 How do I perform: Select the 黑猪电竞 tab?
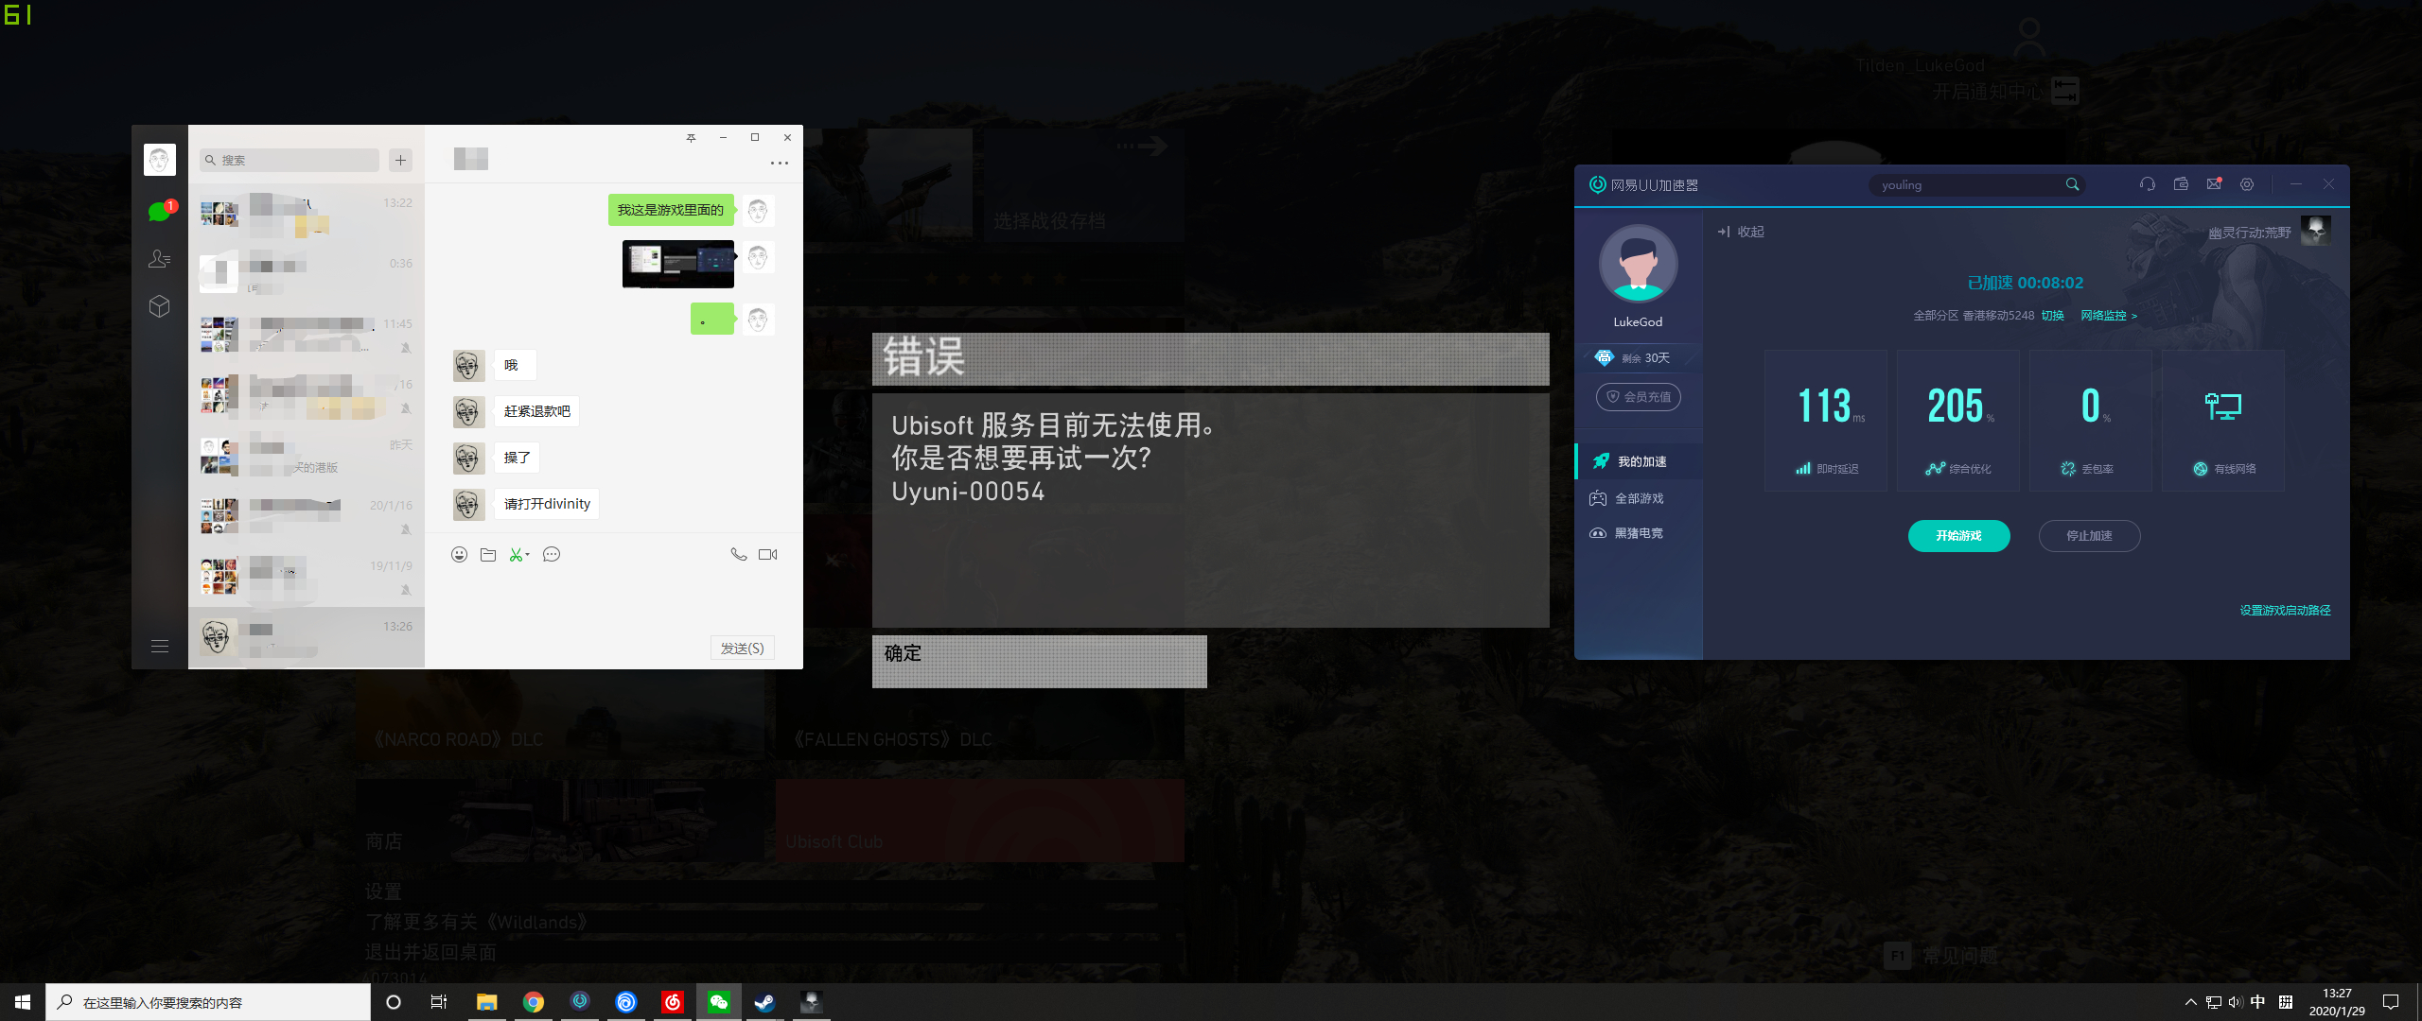pos(1639,533)
